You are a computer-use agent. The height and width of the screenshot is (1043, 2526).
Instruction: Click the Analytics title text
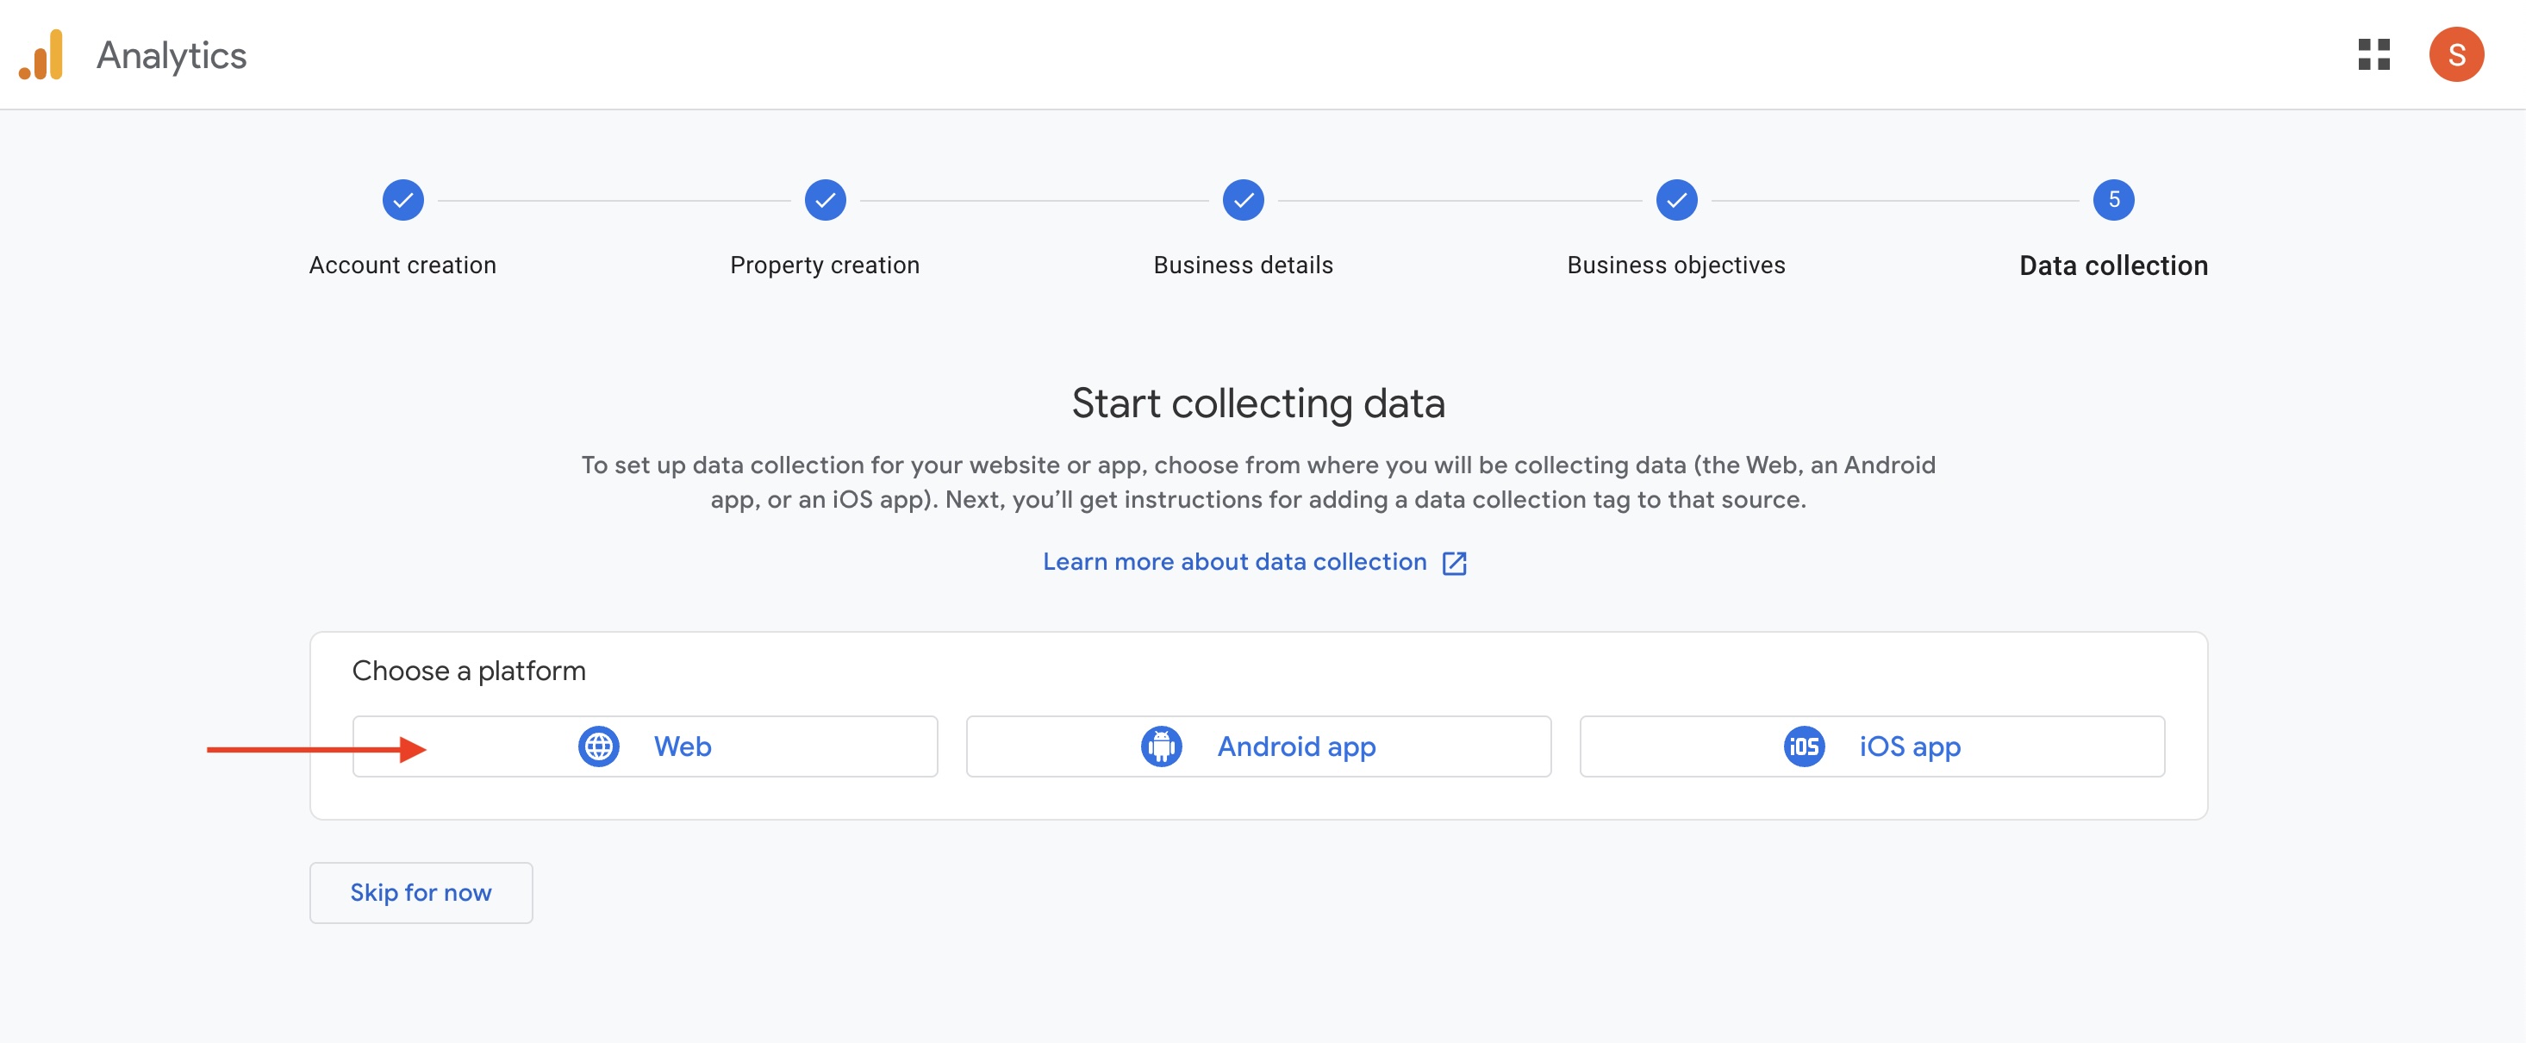172,56
